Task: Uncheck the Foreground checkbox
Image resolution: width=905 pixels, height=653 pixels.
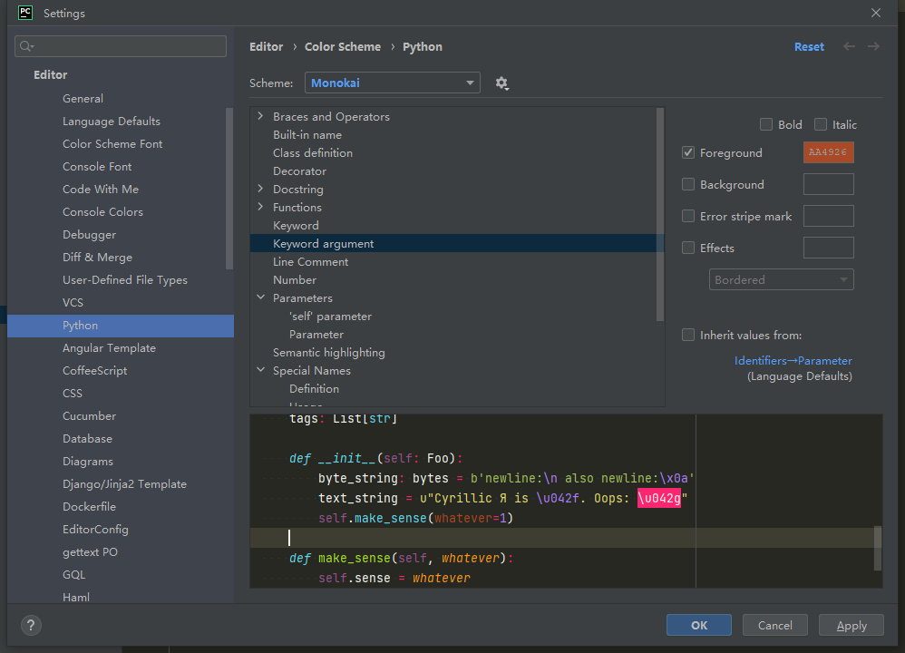Action: pos(688,152)
